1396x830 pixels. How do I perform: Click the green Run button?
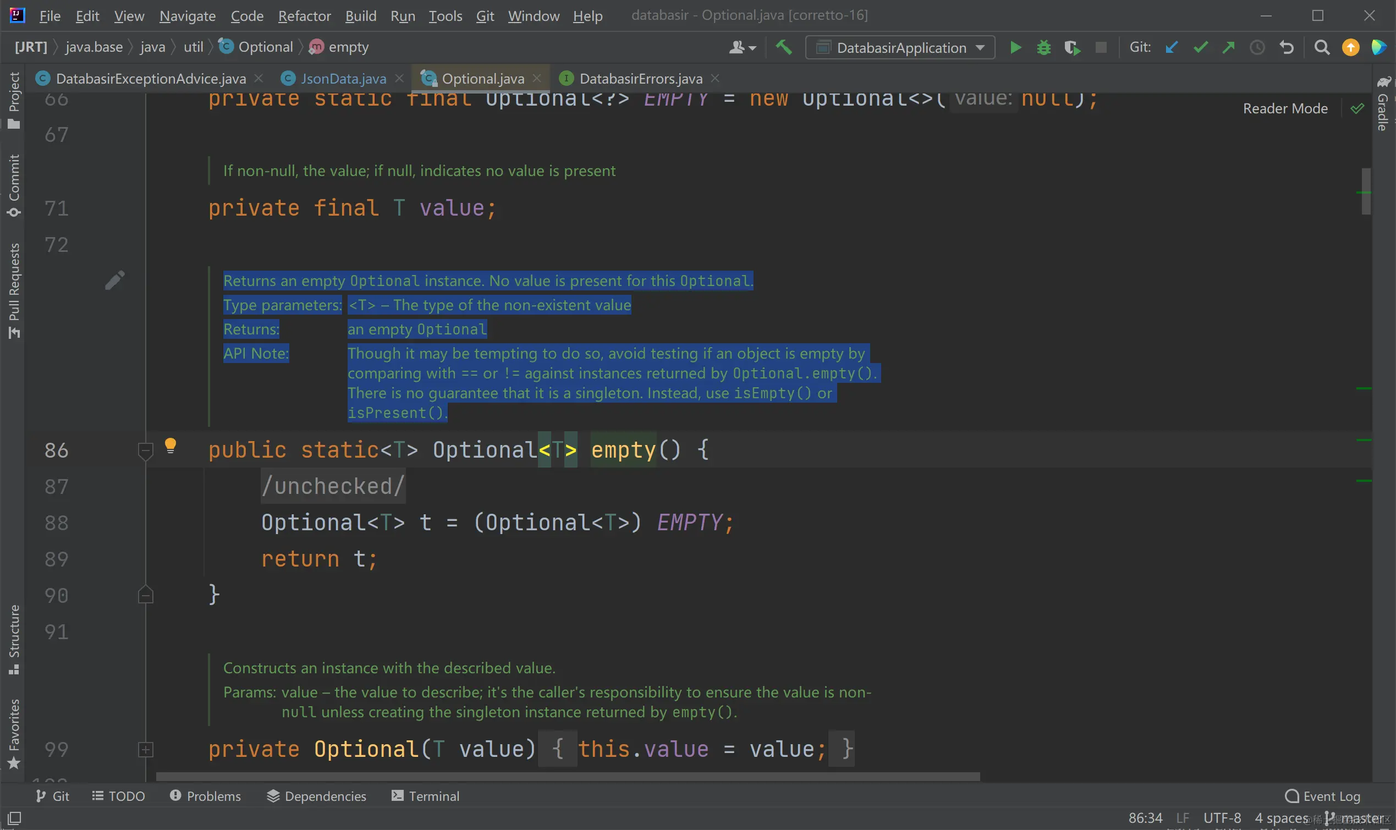click(1016, 47)
